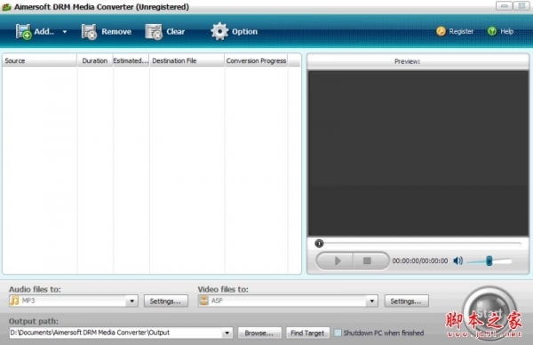Adjust the volume slider handle
The width and height of the screenshot is (533, 345).
(489, 261)
